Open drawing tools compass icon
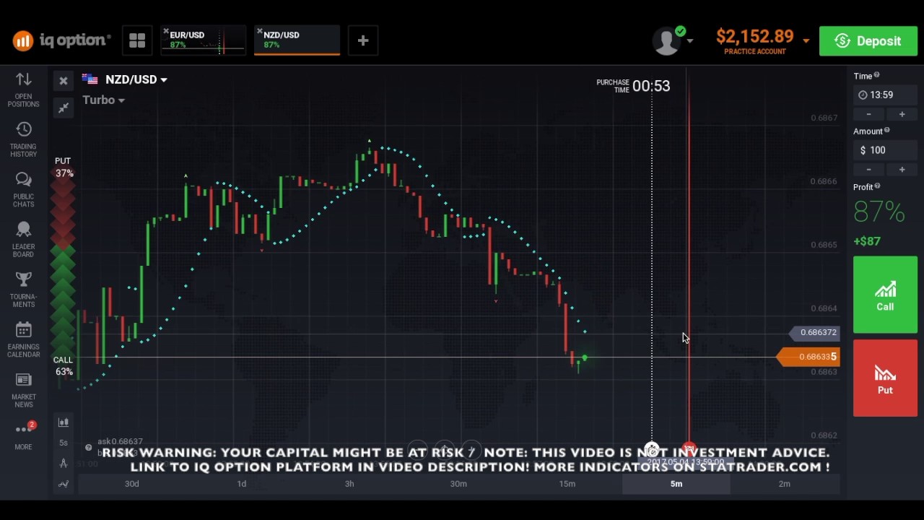Viewport: 924px width, 520px height. [x=64, y=463]
